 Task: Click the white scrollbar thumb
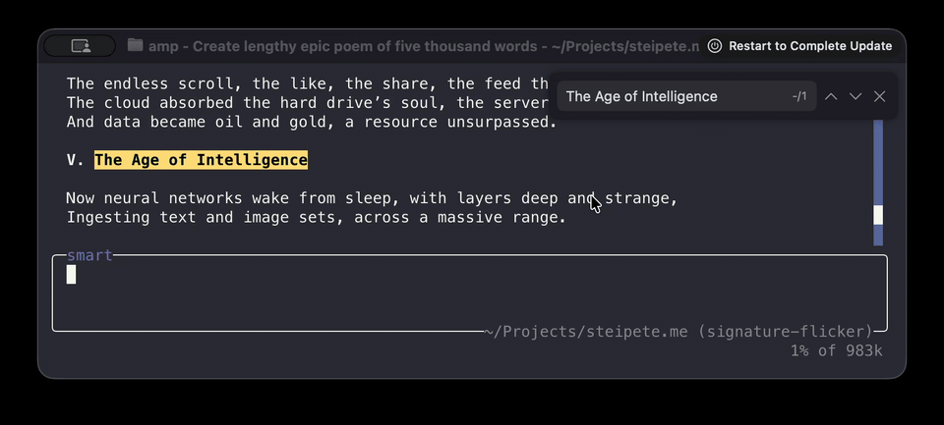878,215
